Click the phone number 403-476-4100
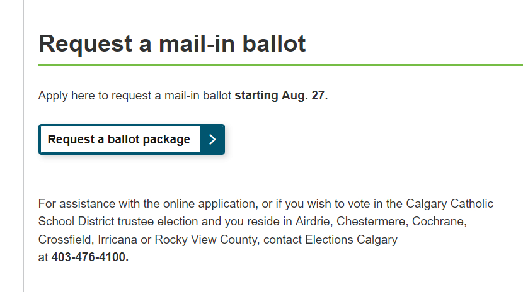 pos(89,257)
